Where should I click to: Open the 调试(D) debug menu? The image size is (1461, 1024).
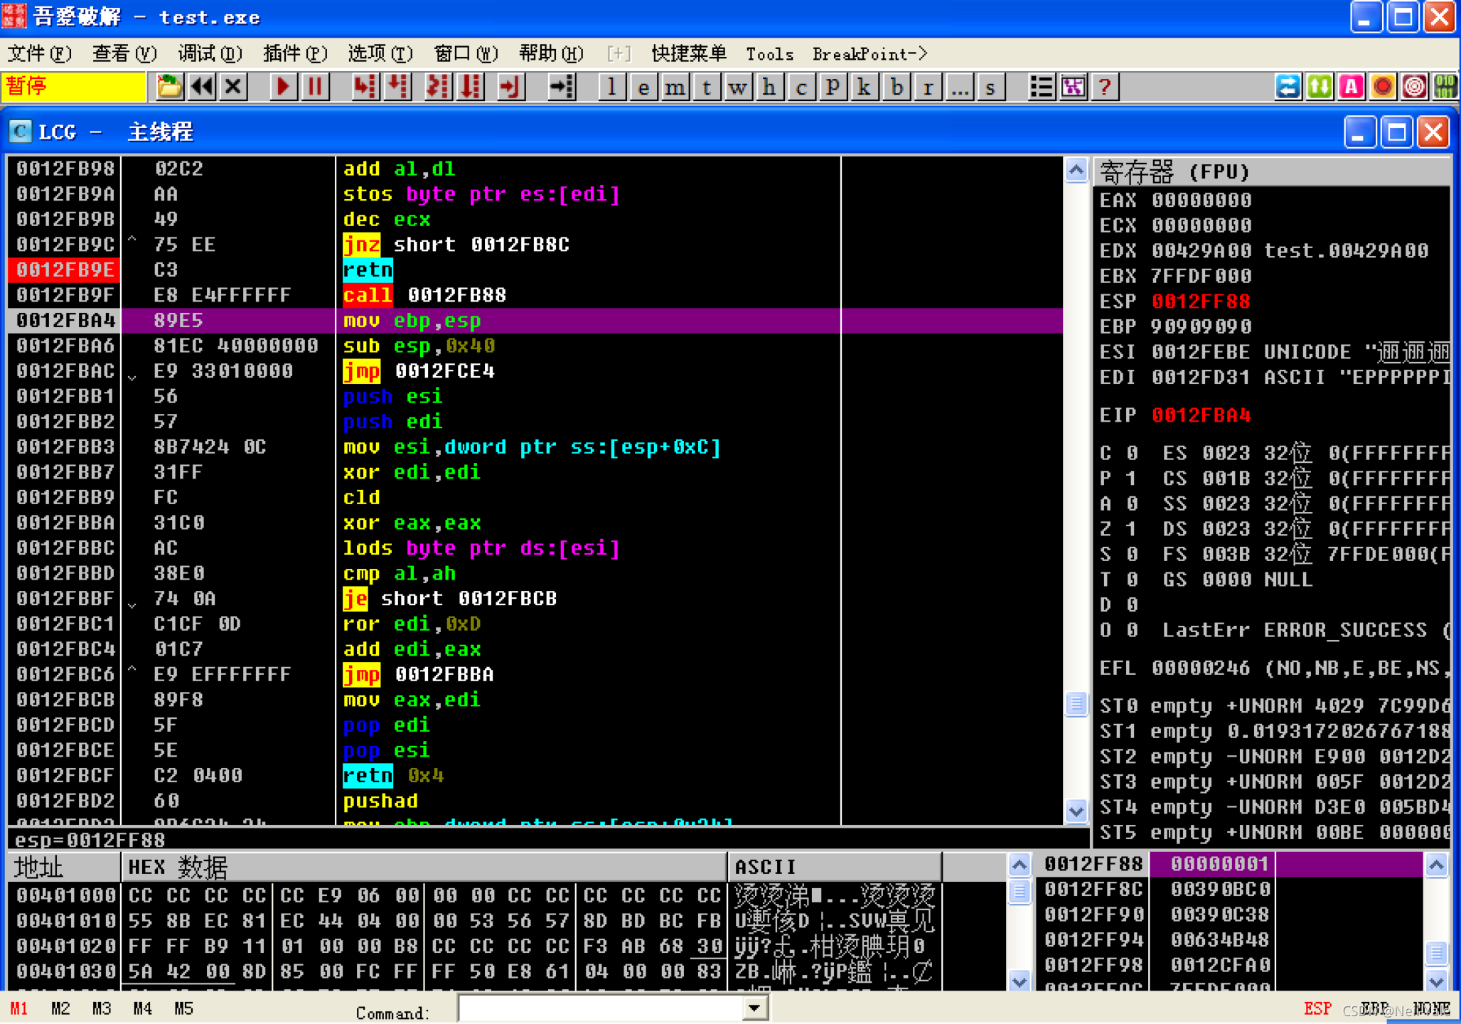209,54
